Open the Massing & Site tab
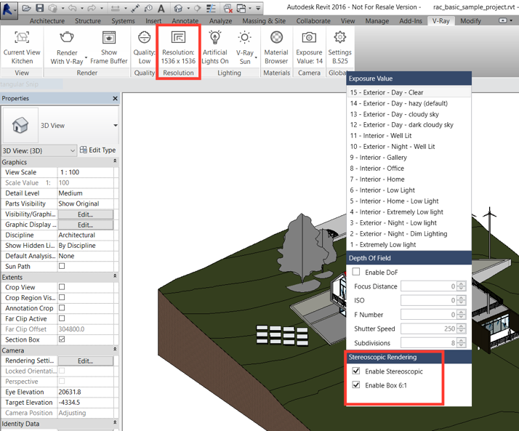519x431 pixels. click(264, 21)
